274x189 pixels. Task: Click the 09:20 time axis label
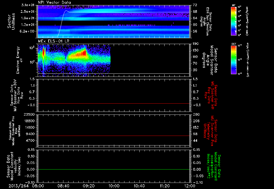(89, 186)
